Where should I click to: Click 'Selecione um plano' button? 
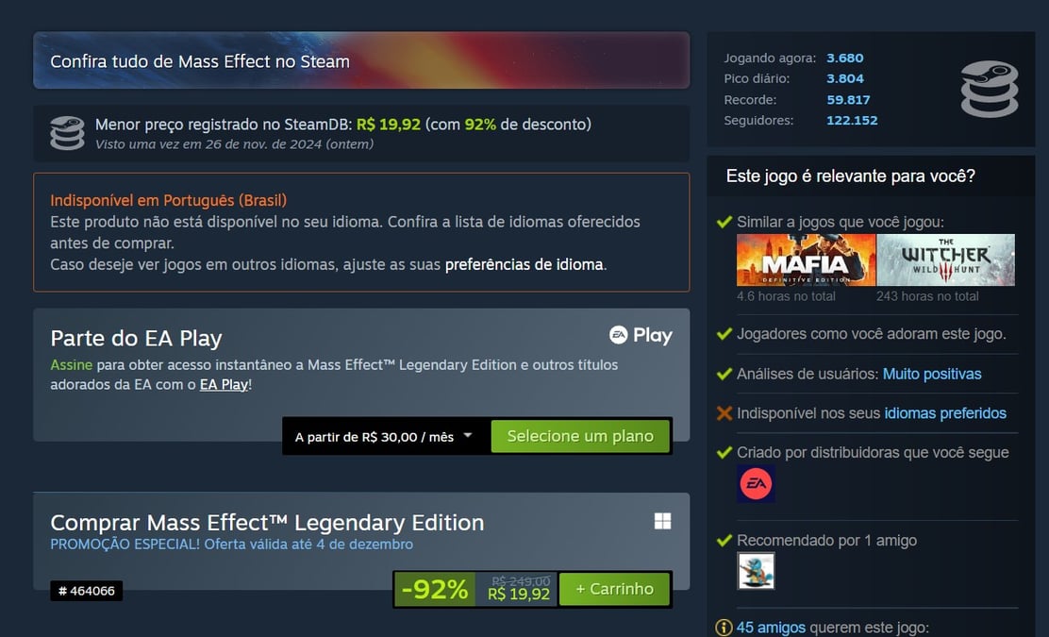tap(580, 436)
